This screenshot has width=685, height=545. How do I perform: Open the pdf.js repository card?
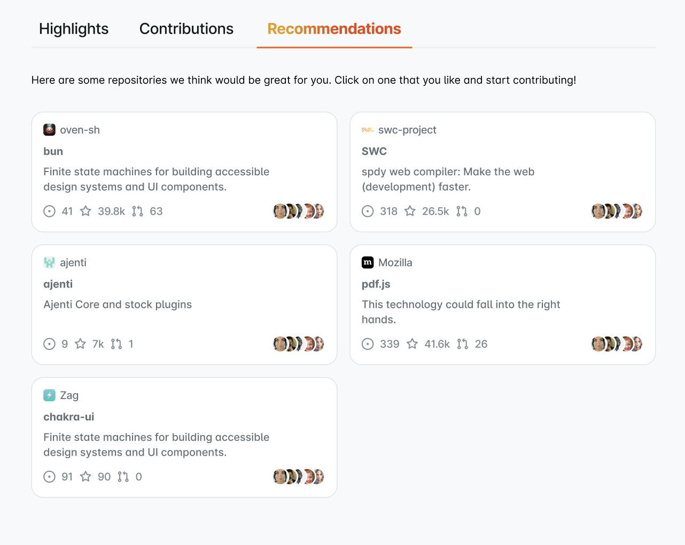pyautogui.click(x=502, y=305)
